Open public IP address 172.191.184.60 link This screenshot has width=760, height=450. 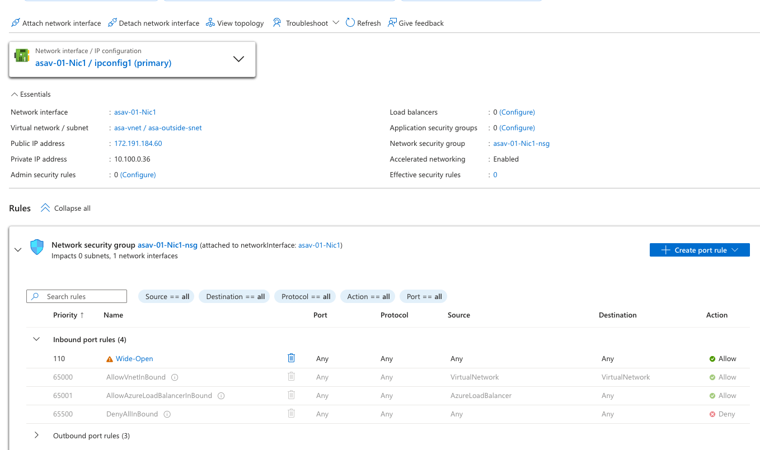(138, 144)
